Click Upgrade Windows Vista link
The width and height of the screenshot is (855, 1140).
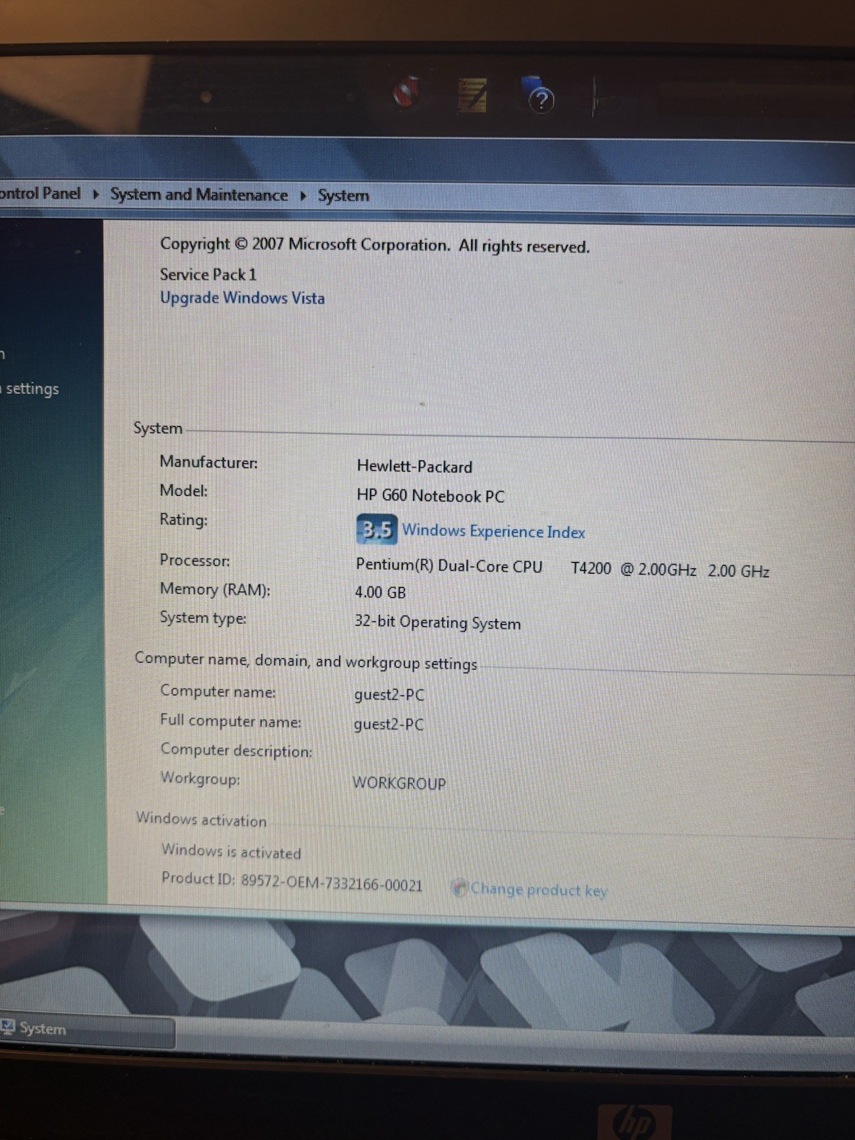click(x=242, y=298)
